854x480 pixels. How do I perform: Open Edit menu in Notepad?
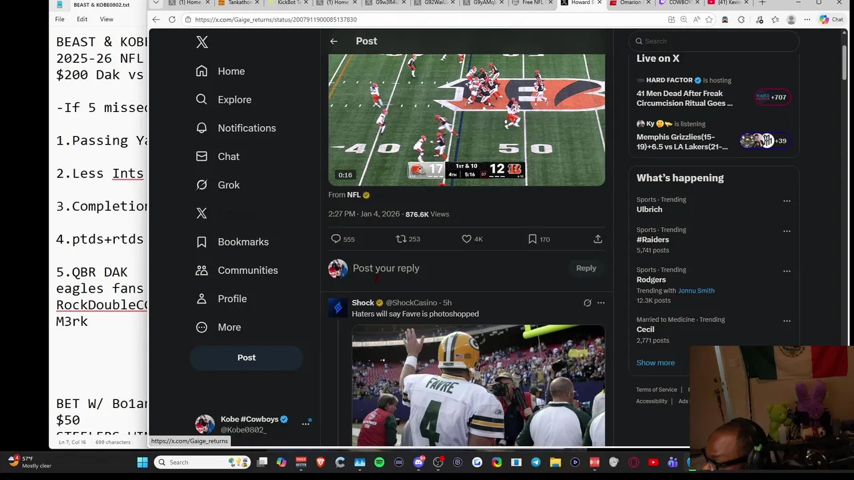82,19
